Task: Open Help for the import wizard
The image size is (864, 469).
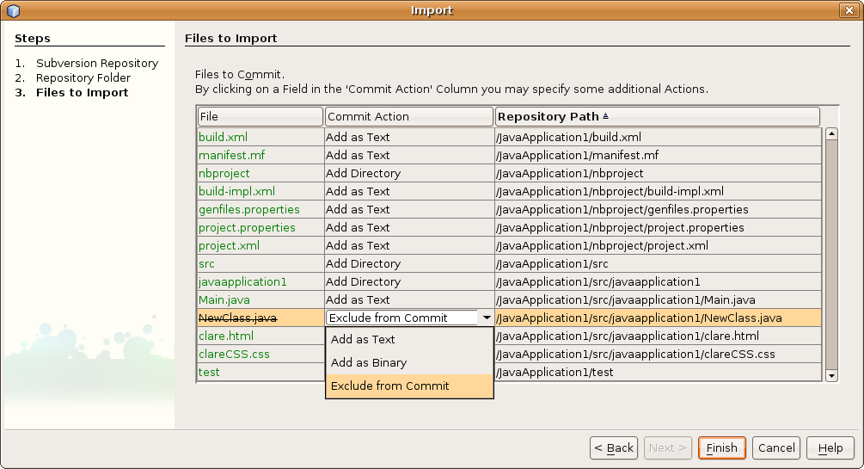Action: tap(830, 448)
